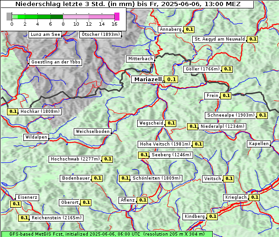Image resolution: width=279 pixels, height=237 pixels.
Task: Select the 0.1 value next to Mariazell
Action: pyautogui.click(x=171, y=79)
